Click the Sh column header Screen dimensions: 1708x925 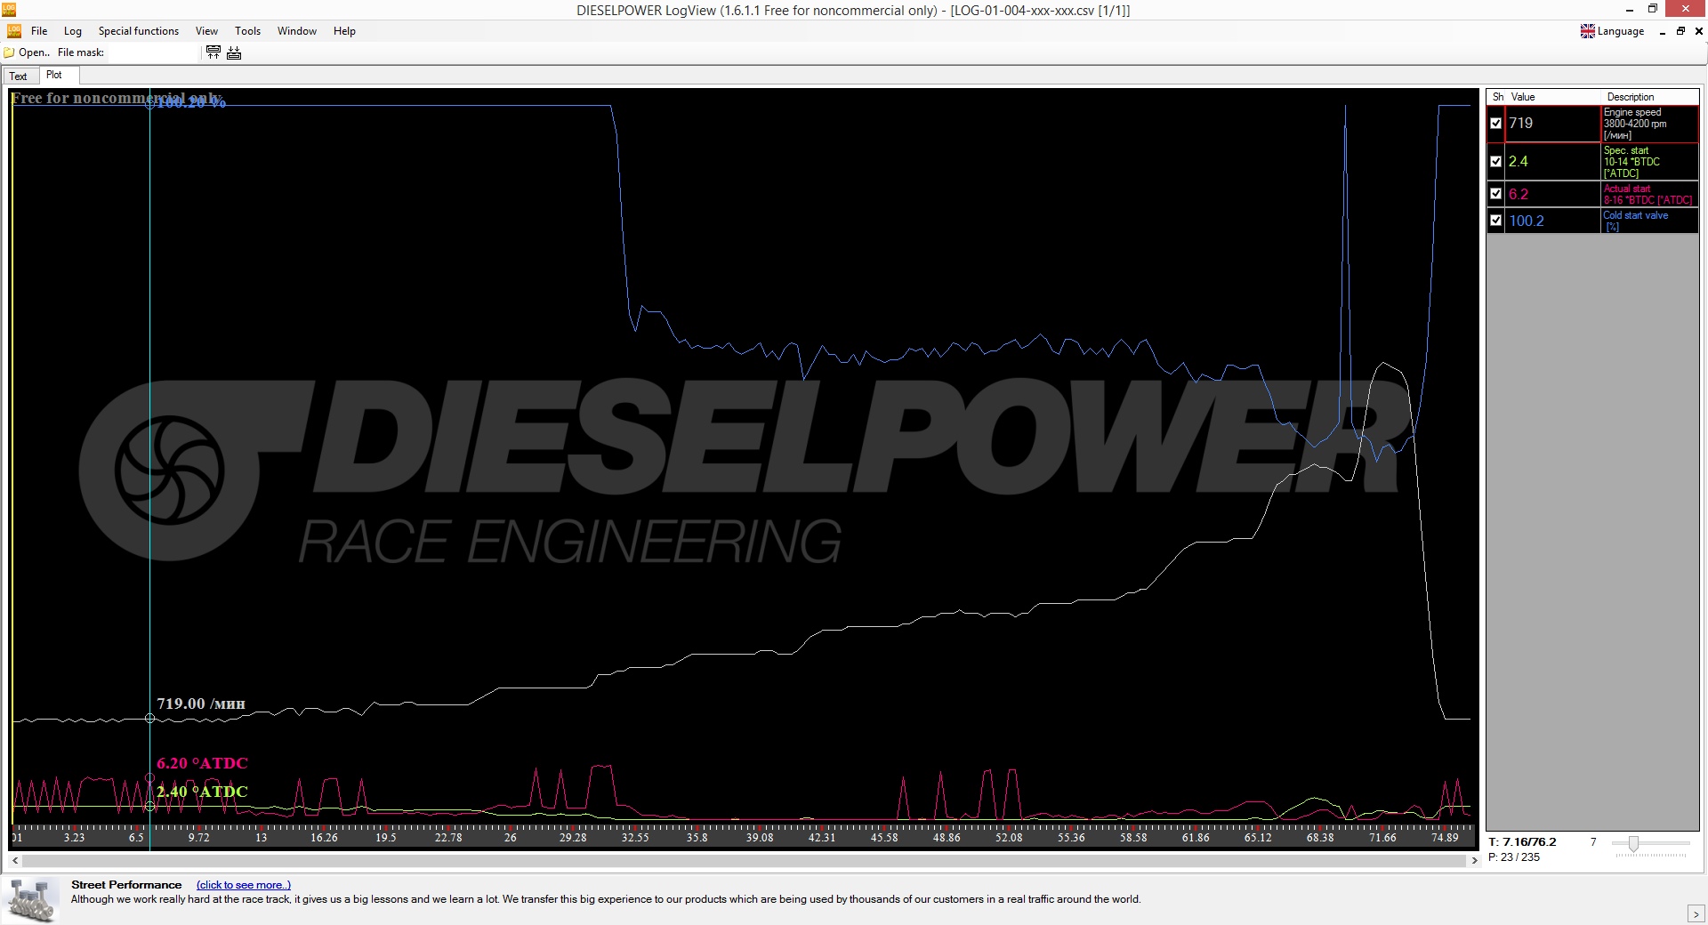click(1497, 97)
